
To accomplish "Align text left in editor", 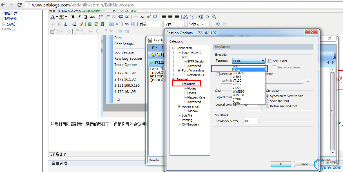I will click(164, 17).
